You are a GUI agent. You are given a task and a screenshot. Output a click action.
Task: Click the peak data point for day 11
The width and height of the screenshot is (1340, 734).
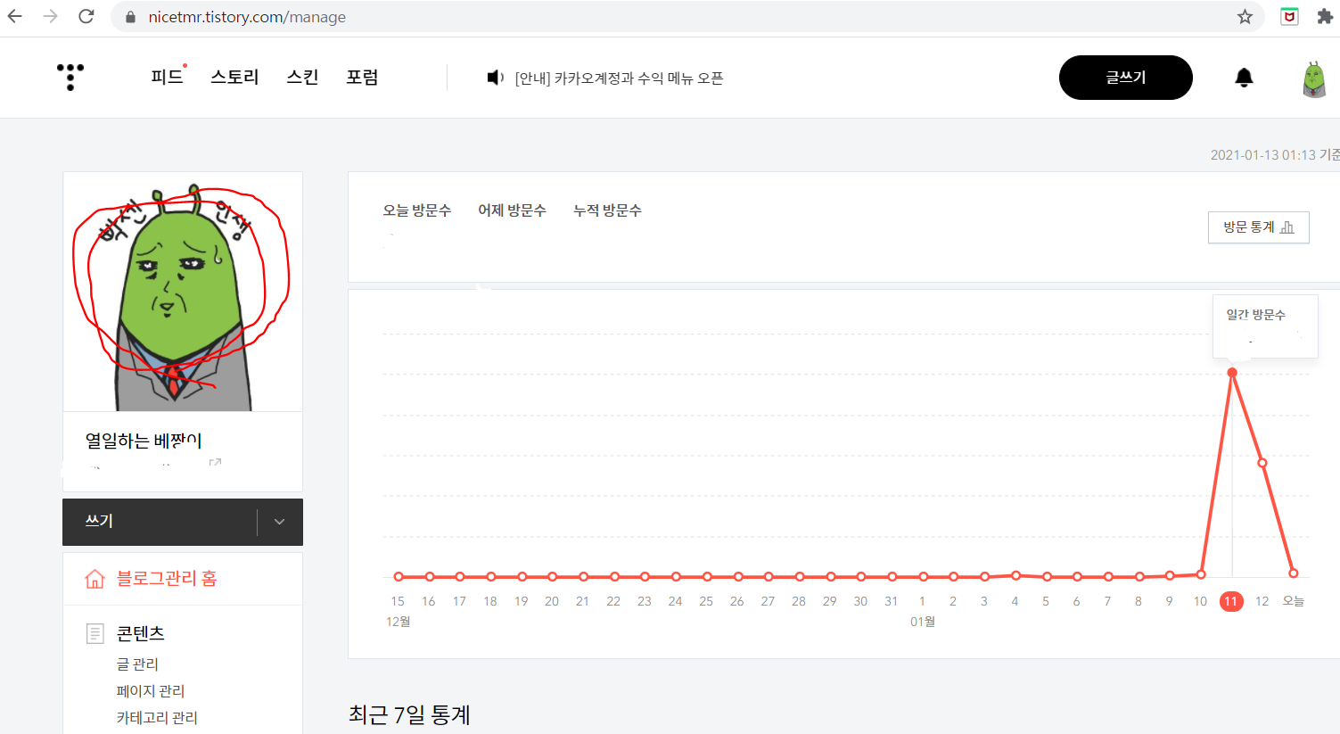click(1232, 373)
